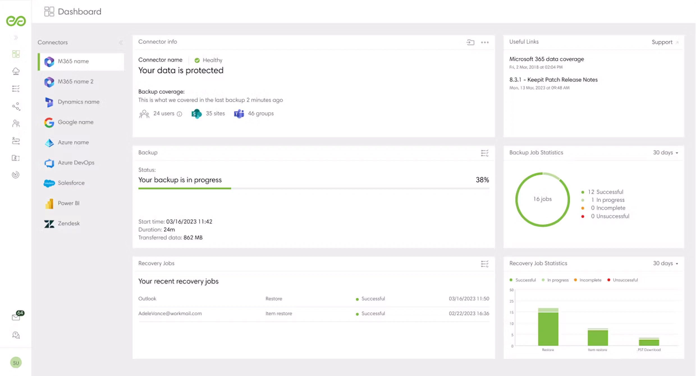The height and width of the screenshot is (376, 696).
Task: Select the Azure name connector
Action: click(x=81, y=142)
